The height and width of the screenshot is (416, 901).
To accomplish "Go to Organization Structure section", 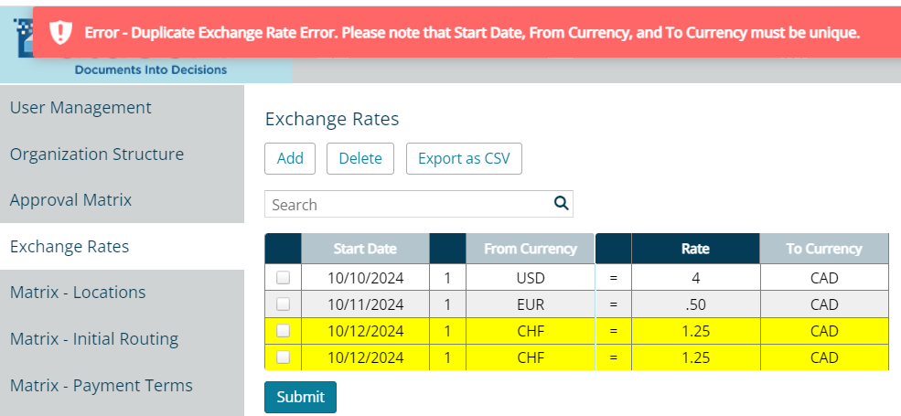I will point(97,155).
